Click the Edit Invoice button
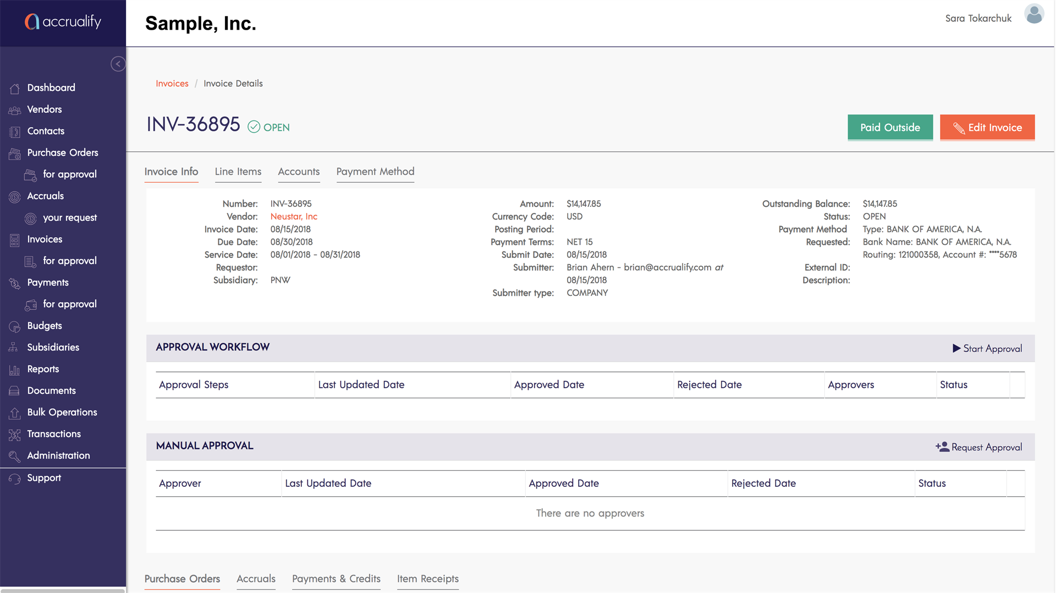This screenshot has width=1056, height=593. [987, 128]
